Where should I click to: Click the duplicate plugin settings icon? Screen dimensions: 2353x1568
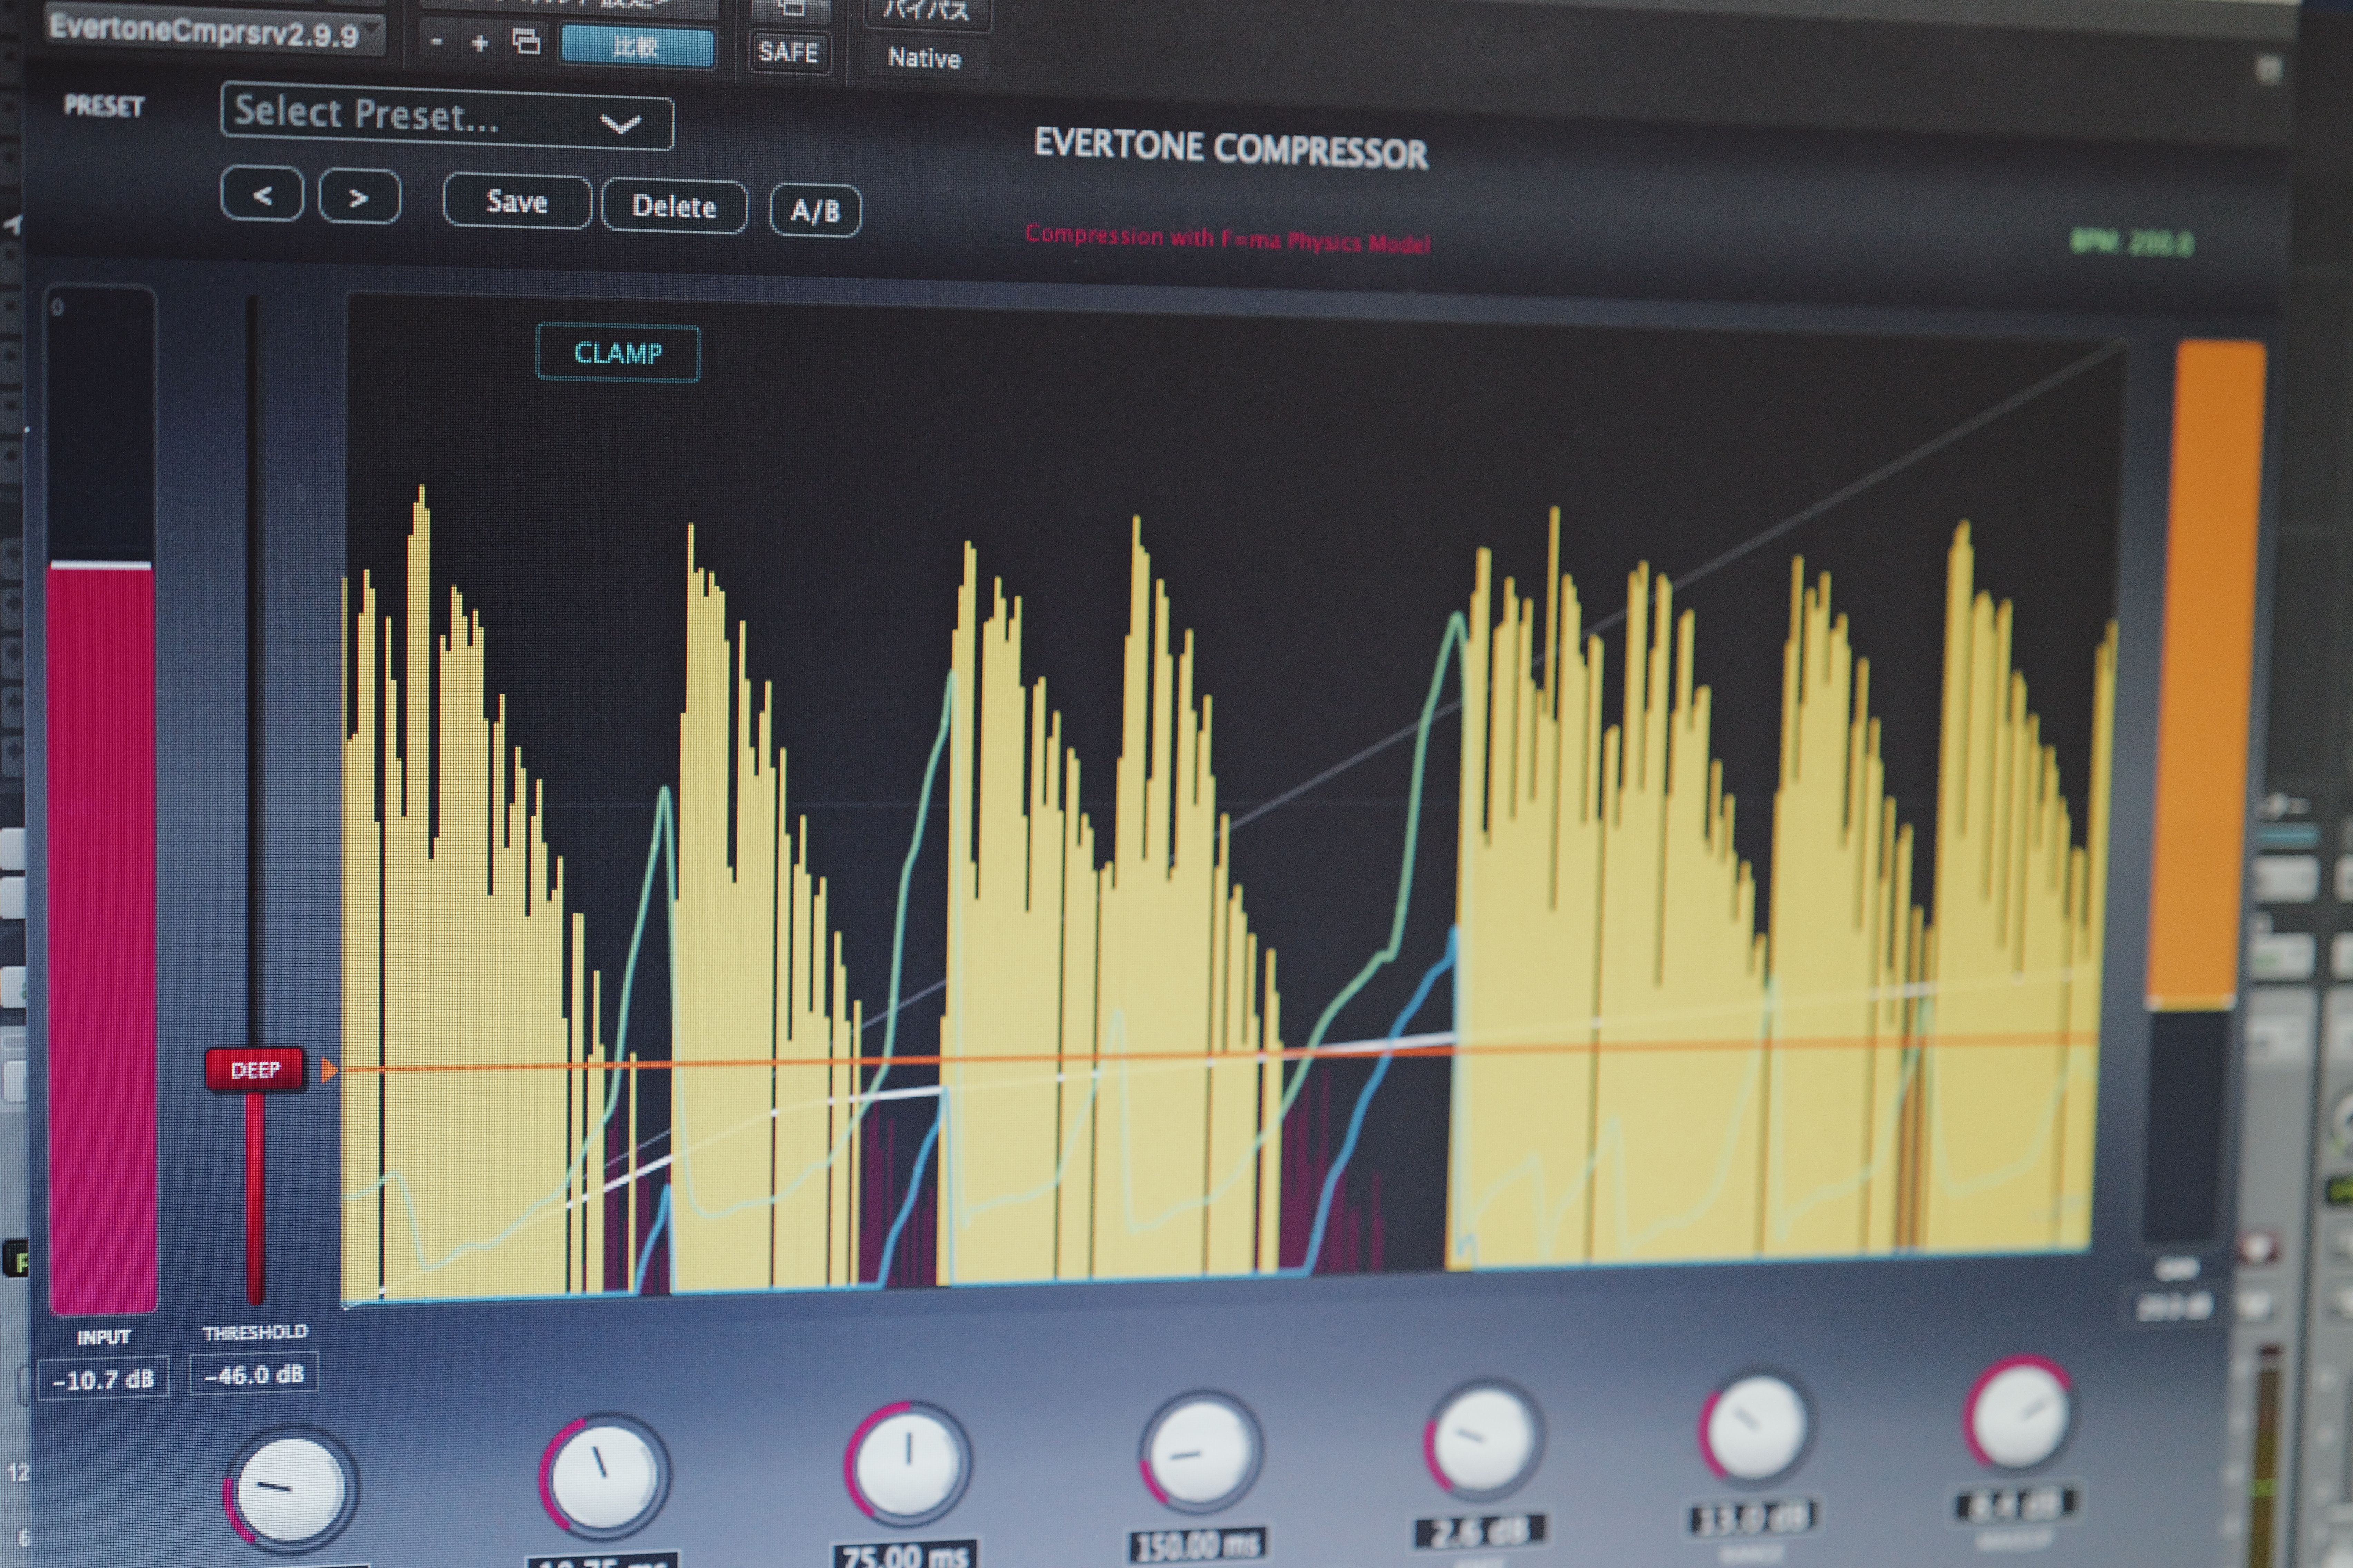coord(527,42)
